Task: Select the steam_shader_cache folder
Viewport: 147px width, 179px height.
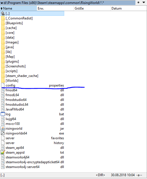Action: click(x=22, y=76)
